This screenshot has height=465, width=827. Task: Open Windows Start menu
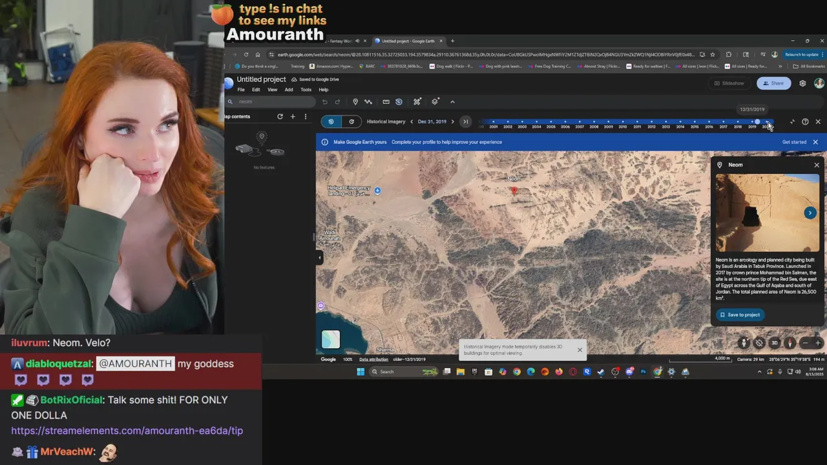[361, 371]
